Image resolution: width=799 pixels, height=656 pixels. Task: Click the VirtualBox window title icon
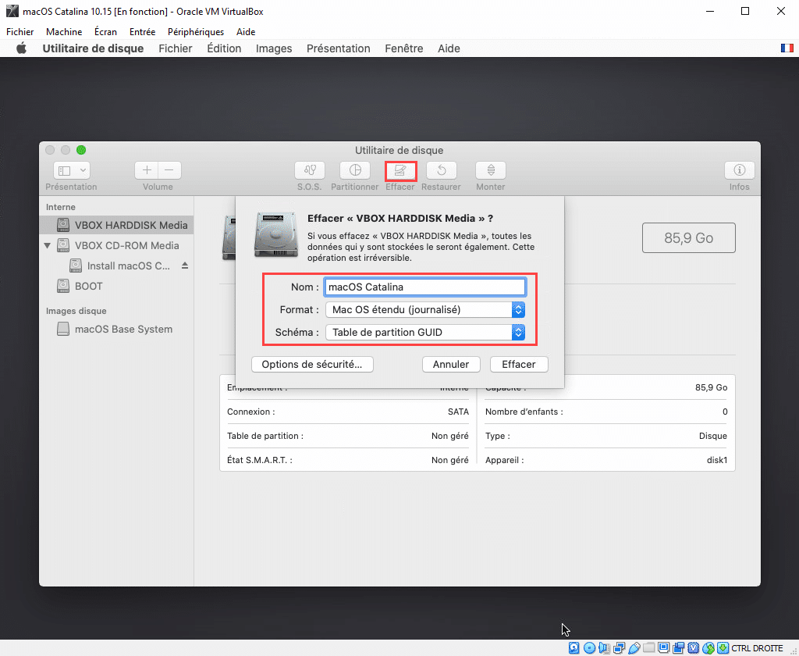tap(12, 11)
